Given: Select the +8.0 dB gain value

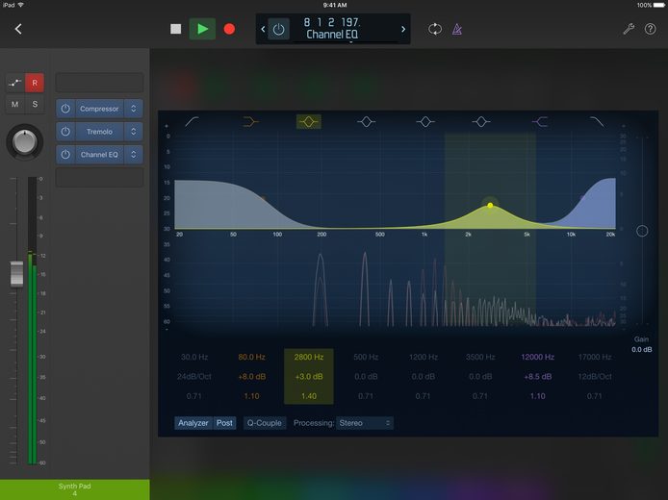Looking at the screenshot, I should click(252, 377).
